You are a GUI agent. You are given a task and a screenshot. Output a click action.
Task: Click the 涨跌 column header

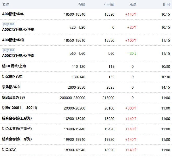(133, 4)
